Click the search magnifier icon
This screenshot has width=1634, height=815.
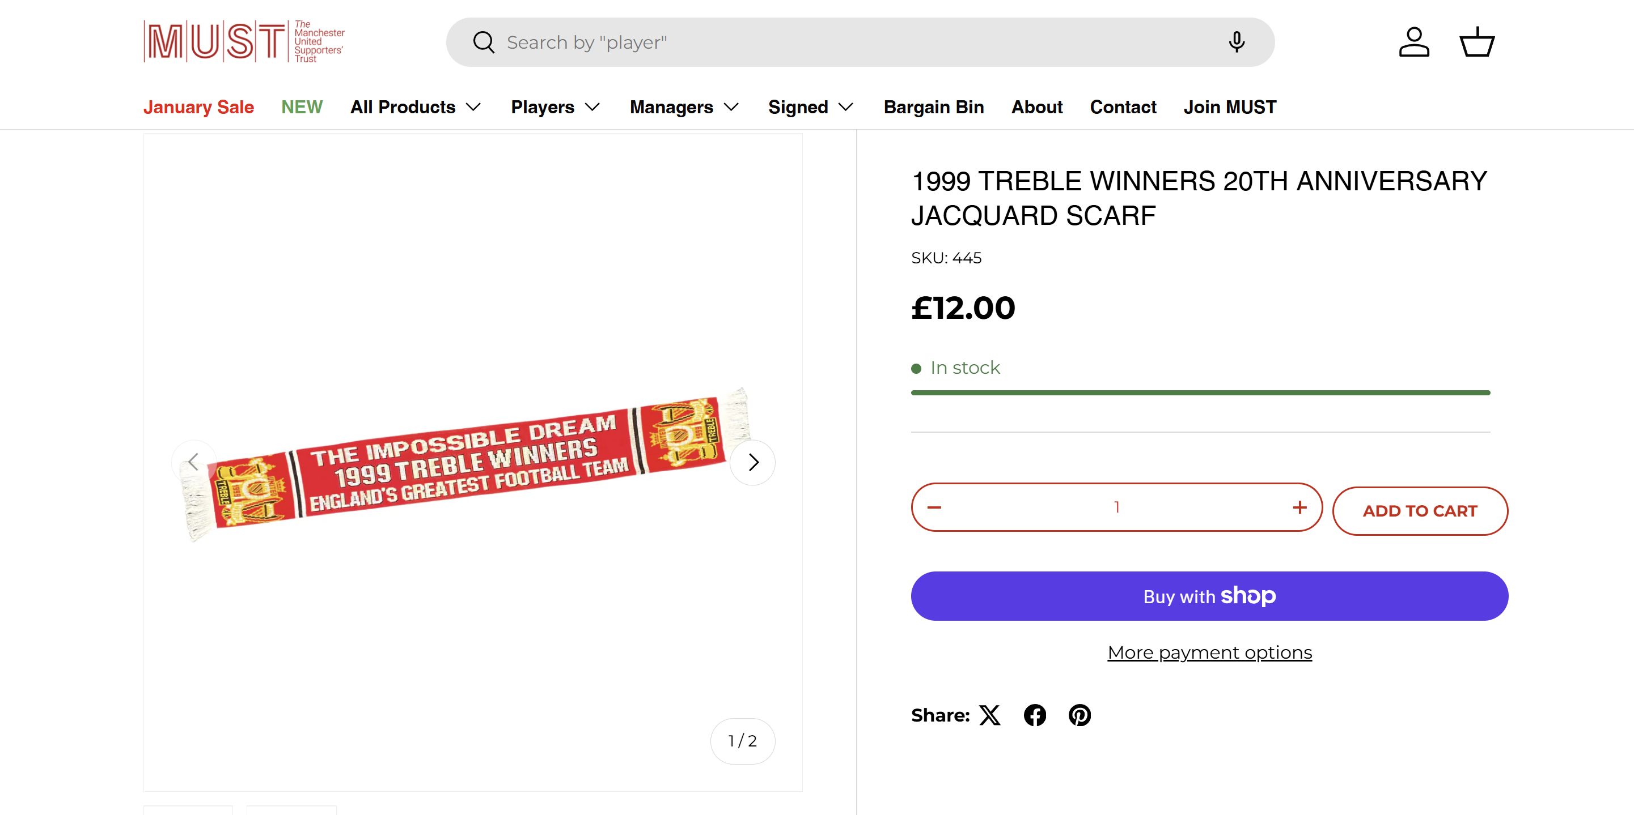[484, 42]
